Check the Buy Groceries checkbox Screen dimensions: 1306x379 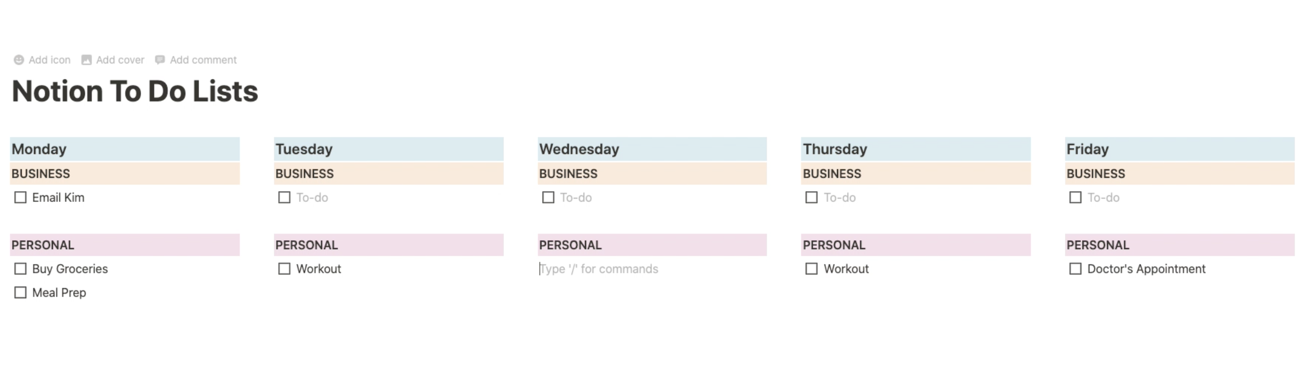click(20, 269)
